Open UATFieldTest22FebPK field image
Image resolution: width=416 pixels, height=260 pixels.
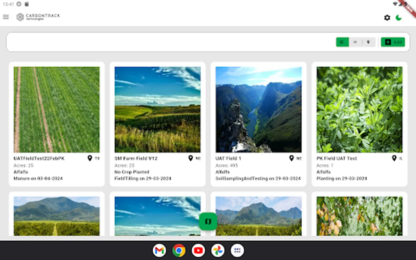point(57,110)
